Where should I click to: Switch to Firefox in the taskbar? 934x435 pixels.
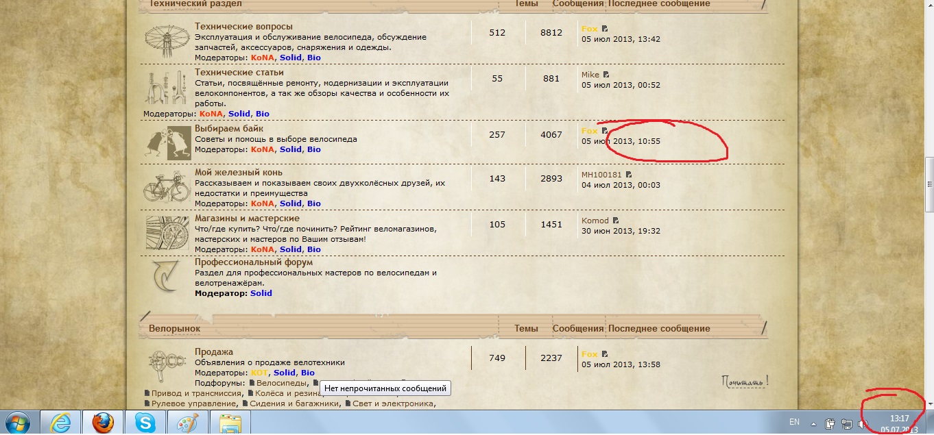pos(103,423)
